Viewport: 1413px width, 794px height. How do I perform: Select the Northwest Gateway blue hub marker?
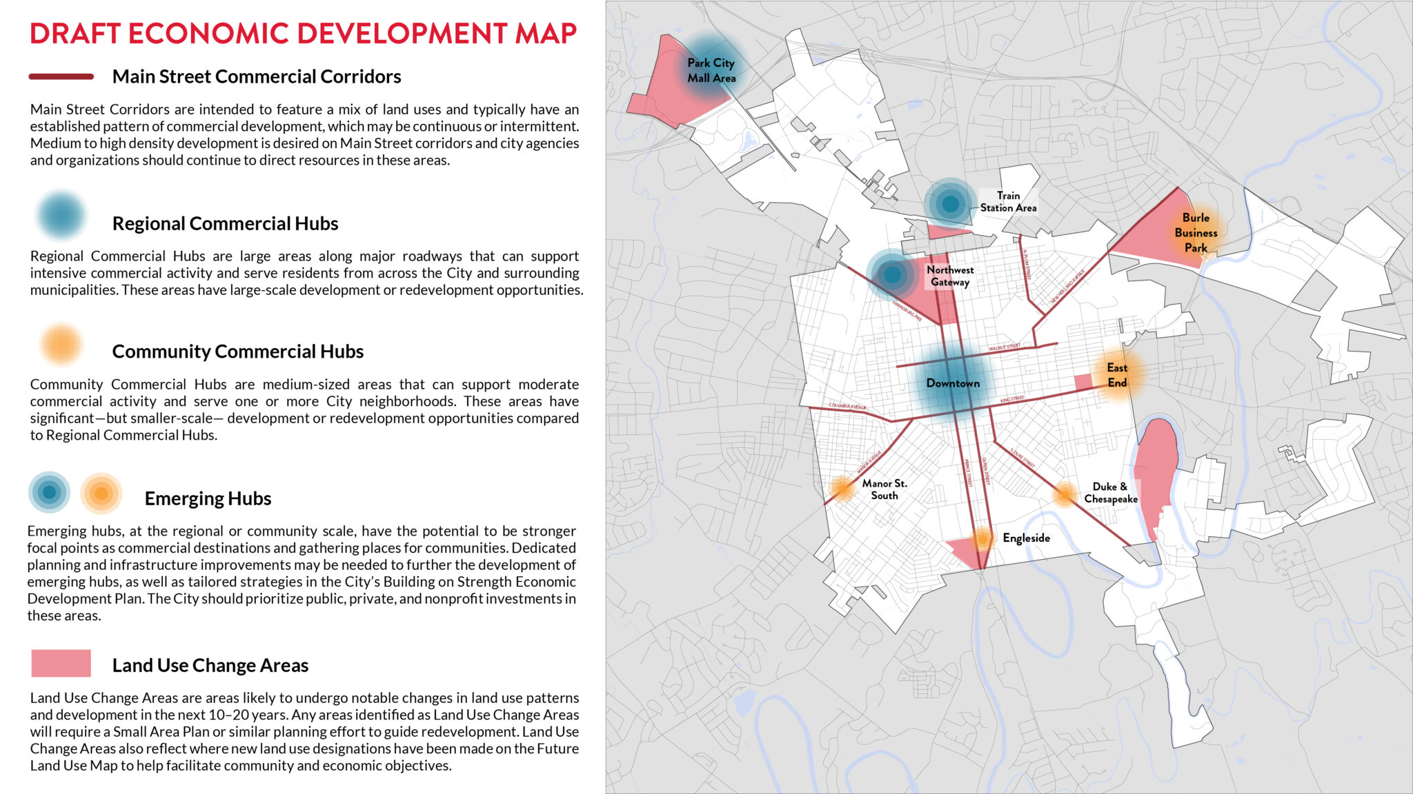coord(892,274)
